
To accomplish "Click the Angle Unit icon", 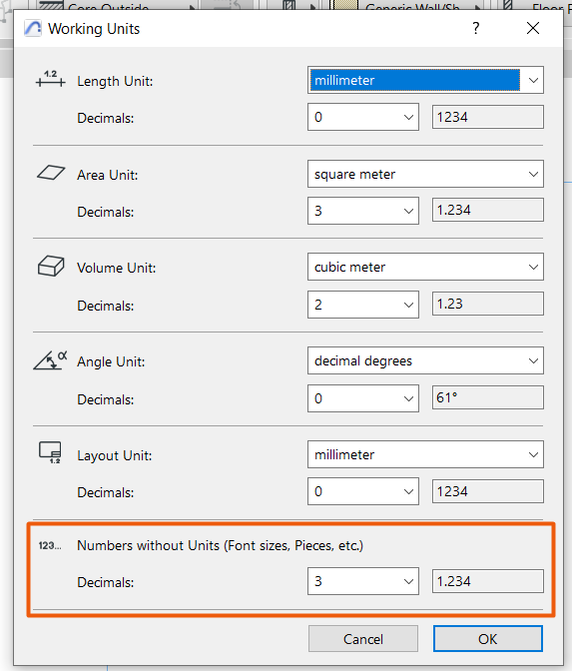I will pyautogui.click(x=51, y=360).
